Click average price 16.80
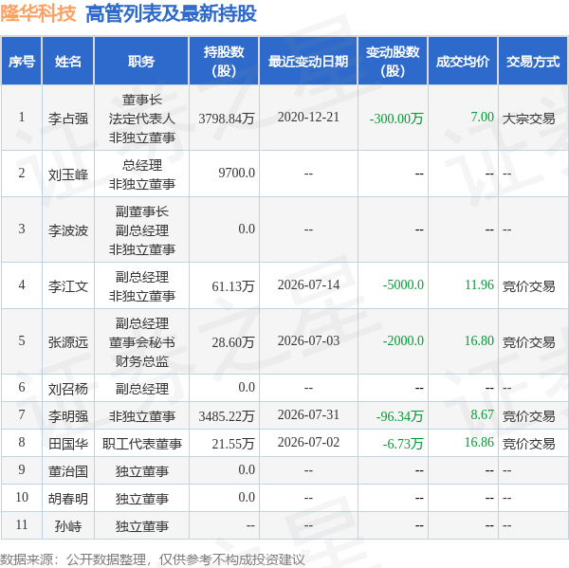This screenshot has height=568, width=569. tap(479, 340)
